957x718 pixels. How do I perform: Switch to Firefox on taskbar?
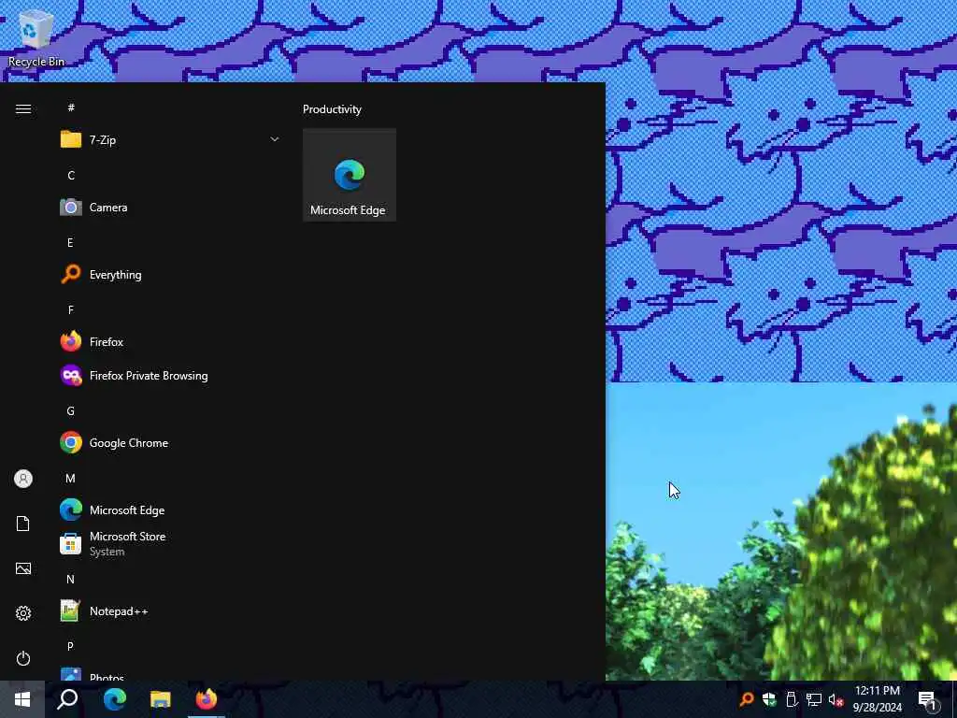[207, 699]
